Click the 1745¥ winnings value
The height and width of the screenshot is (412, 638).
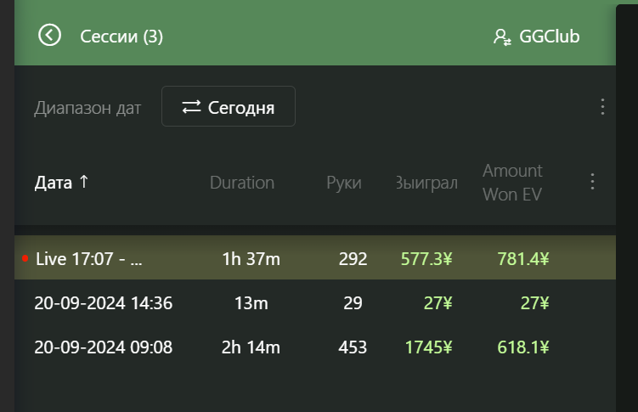point(428,347)
